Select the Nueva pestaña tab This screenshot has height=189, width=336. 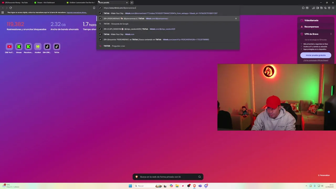pos(113,3)
